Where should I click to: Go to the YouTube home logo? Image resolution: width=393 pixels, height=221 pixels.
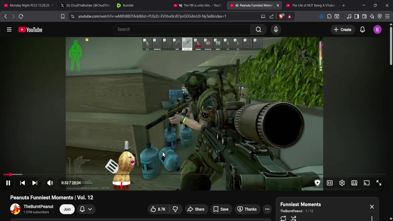(x=30, y=29)
